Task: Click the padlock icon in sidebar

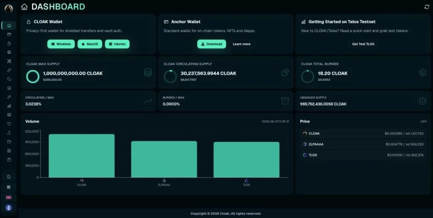Action: click(x=9, y=43)
